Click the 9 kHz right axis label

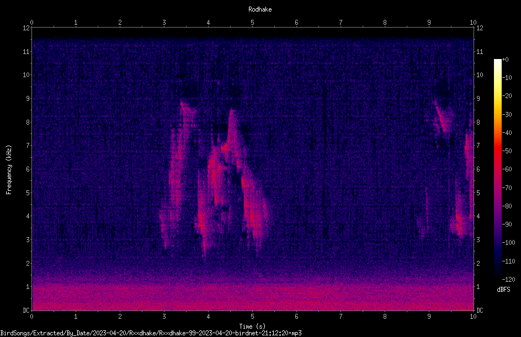tap(478, 99)
